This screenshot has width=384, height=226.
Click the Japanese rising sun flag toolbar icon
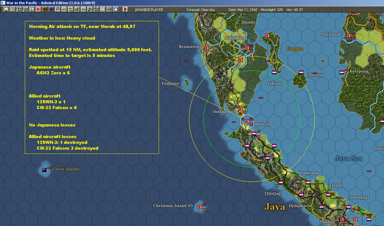pos(38,9)
